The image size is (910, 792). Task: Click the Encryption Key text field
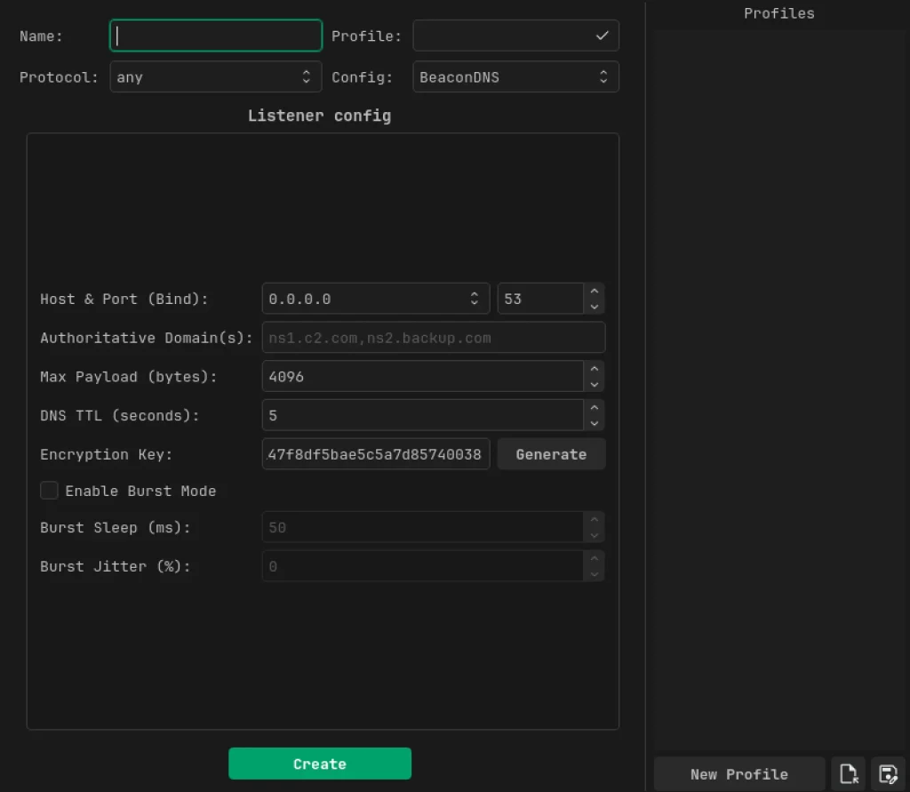[x=376, y=454]
